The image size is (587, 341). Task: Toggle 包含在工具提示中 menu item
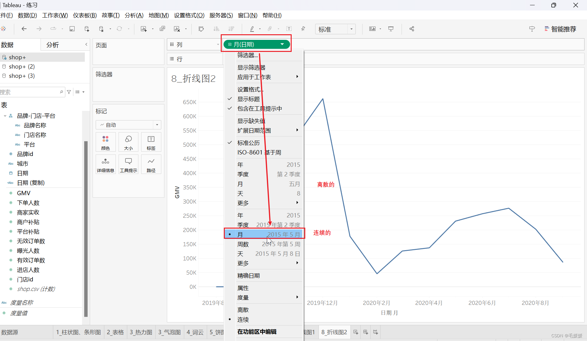[264, 109]
